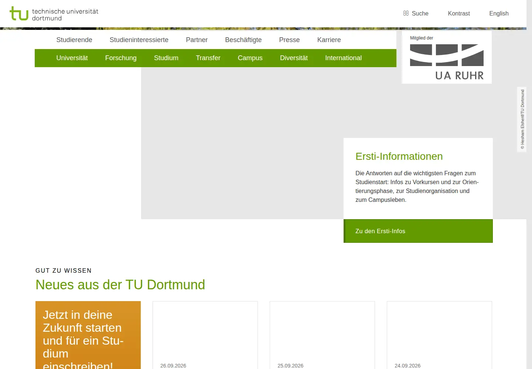Open the Partner menu item
The image size is (532, 369).
[197, 40]
